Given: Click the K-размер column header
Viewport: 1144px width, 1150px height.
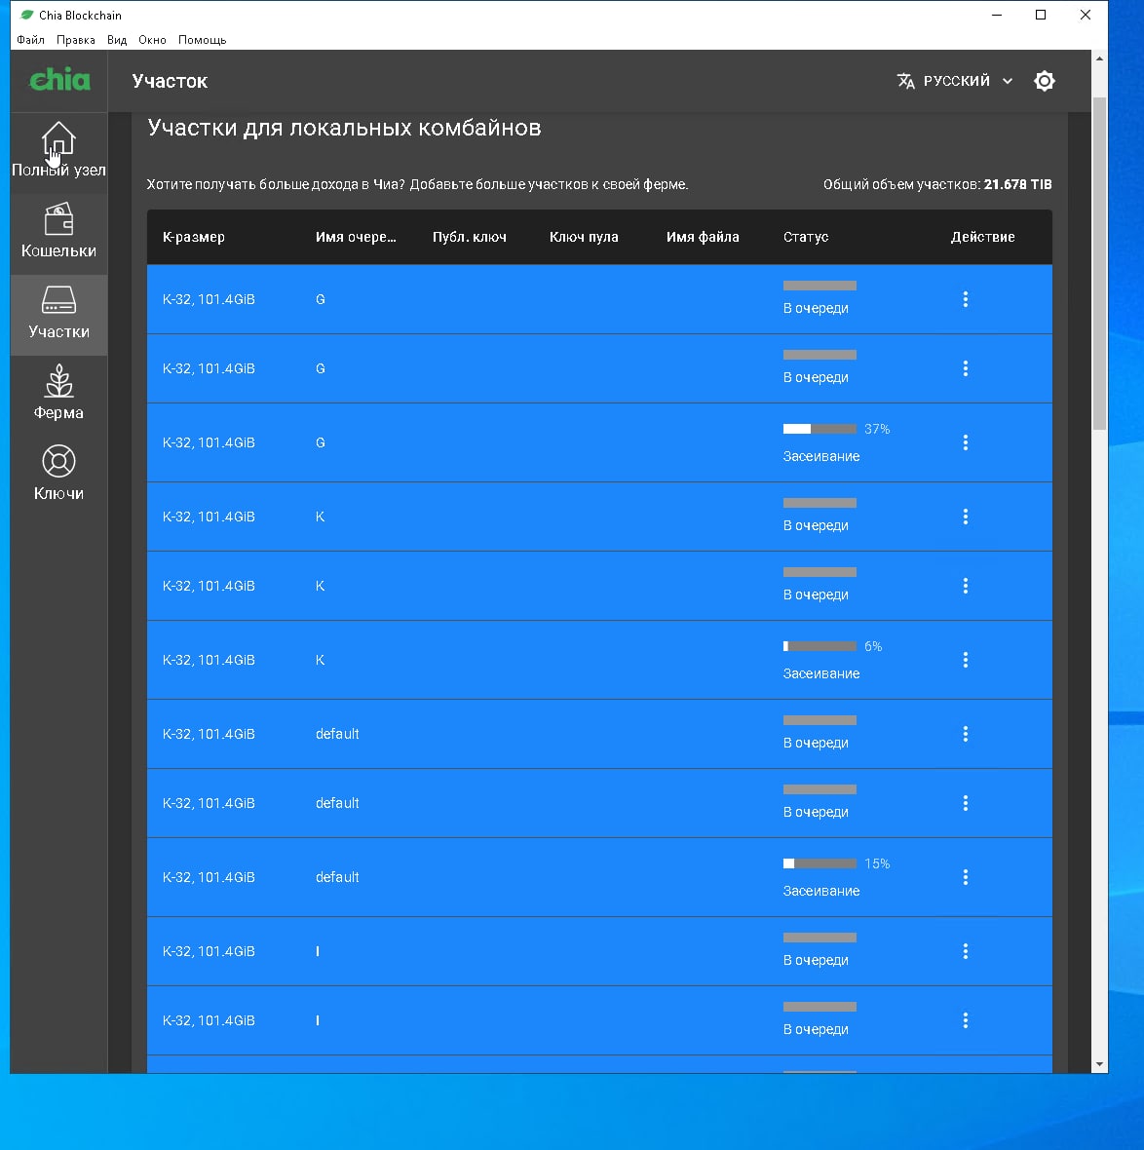Looking at the screenshot, I should pos(194,237).
